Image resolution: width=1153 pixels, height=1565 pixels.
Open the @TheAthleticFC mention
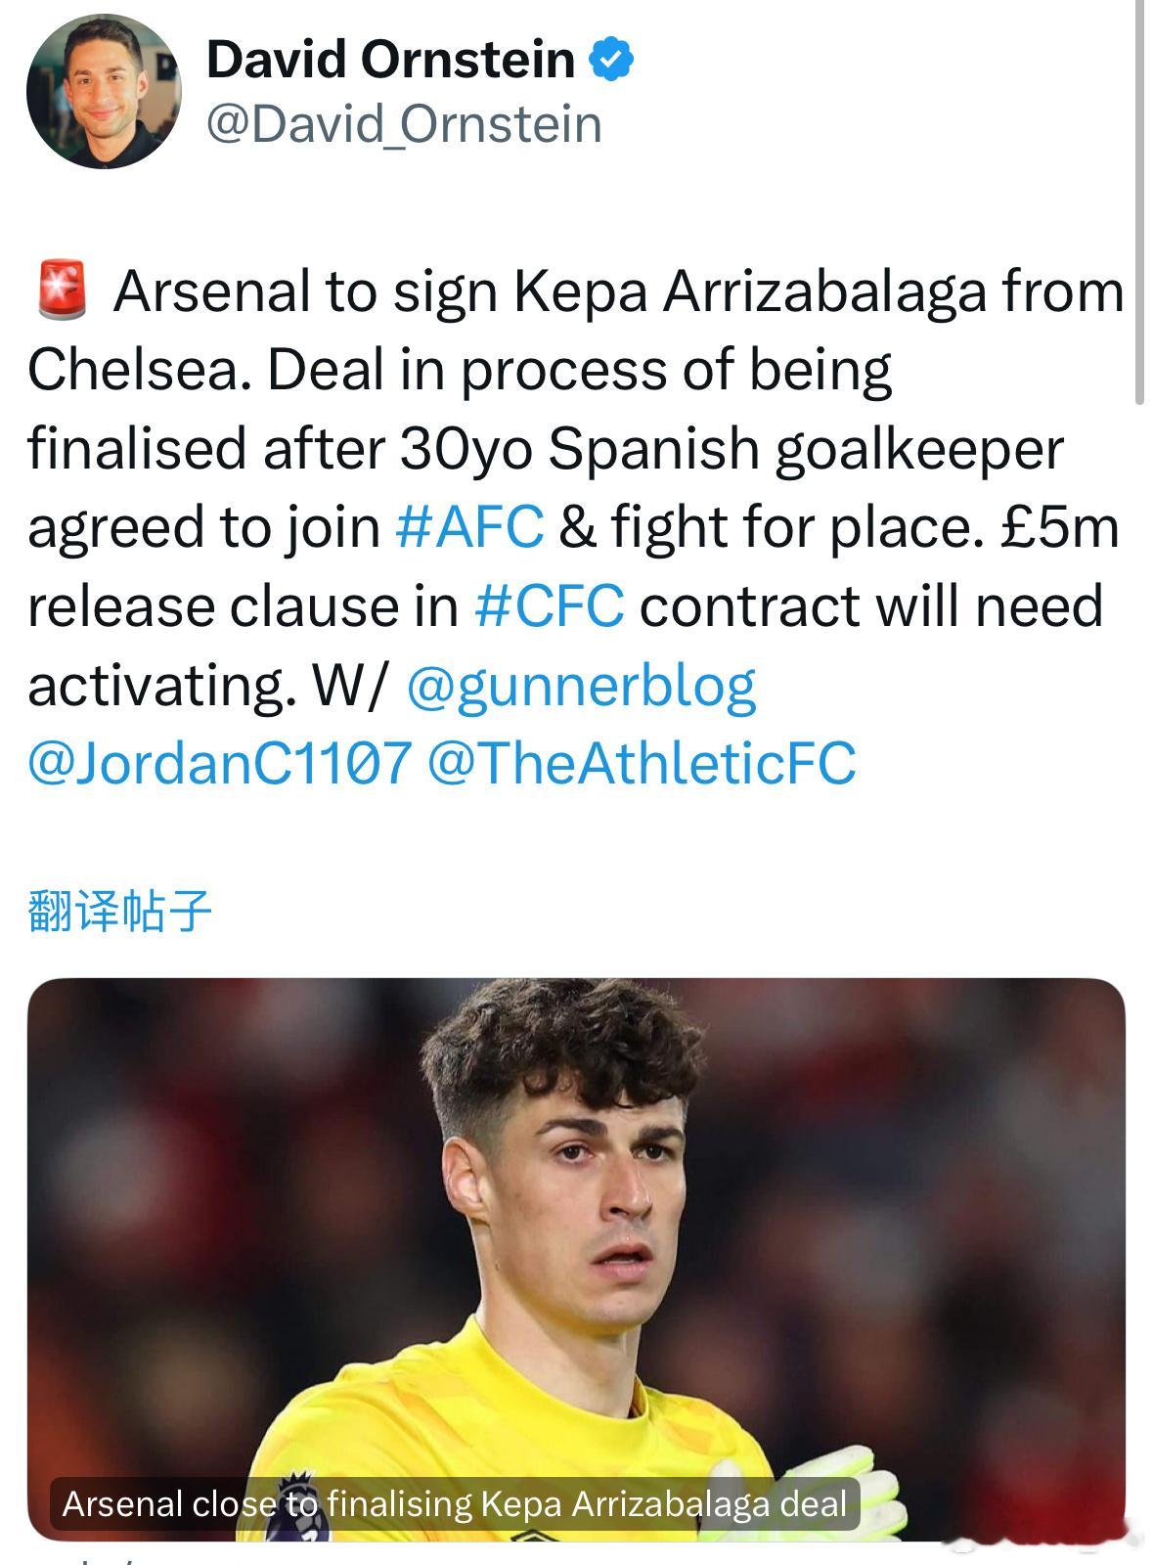(x=643, y=764)
